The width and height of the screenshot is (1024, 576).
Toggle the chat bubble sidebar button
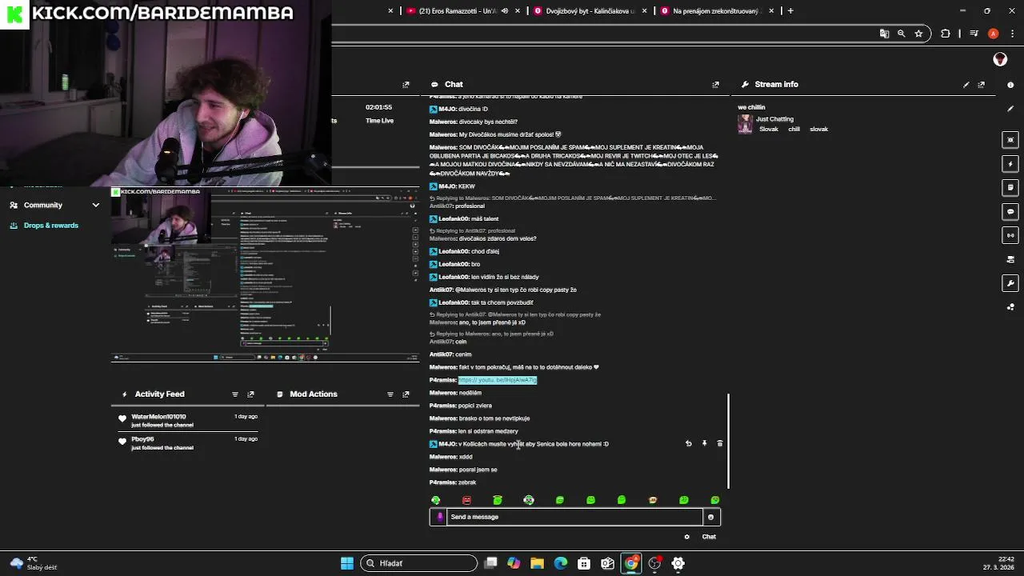point(1010,212)
